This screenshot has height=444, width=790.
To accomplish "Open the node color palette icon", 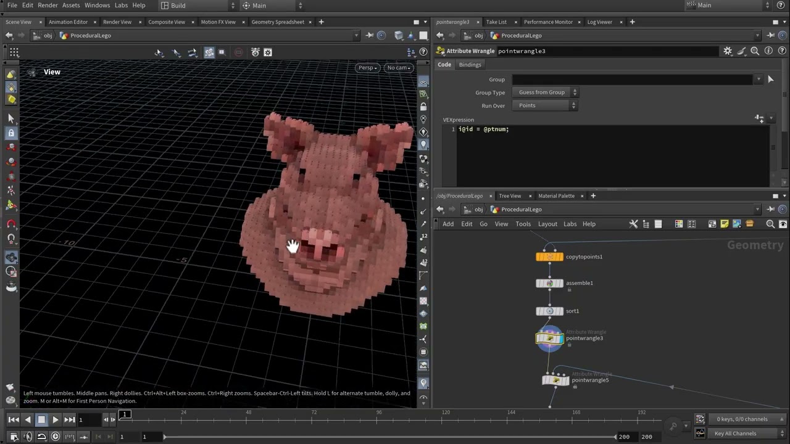I will pyautogui.click(x=679, y=224).
